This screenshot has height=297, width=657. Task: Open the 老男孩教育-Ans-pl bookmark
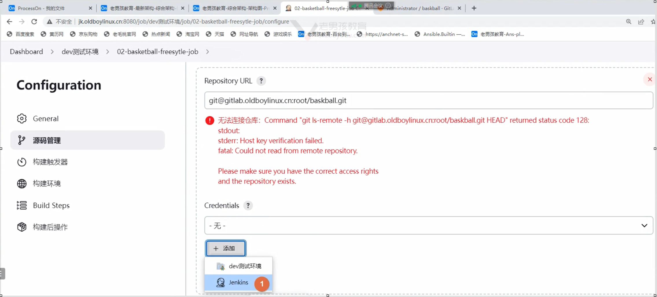498,34
